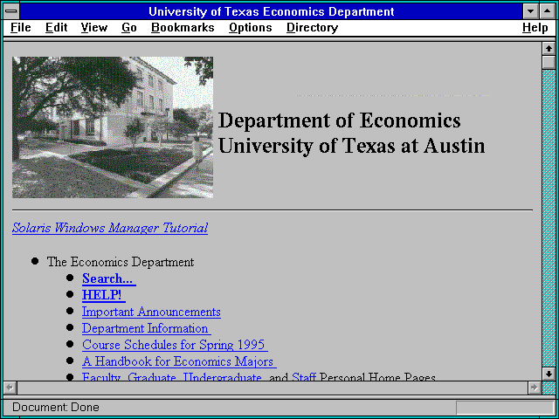The image size is (559, 419).
Task: Open the HELP! link
Action: 103,295
